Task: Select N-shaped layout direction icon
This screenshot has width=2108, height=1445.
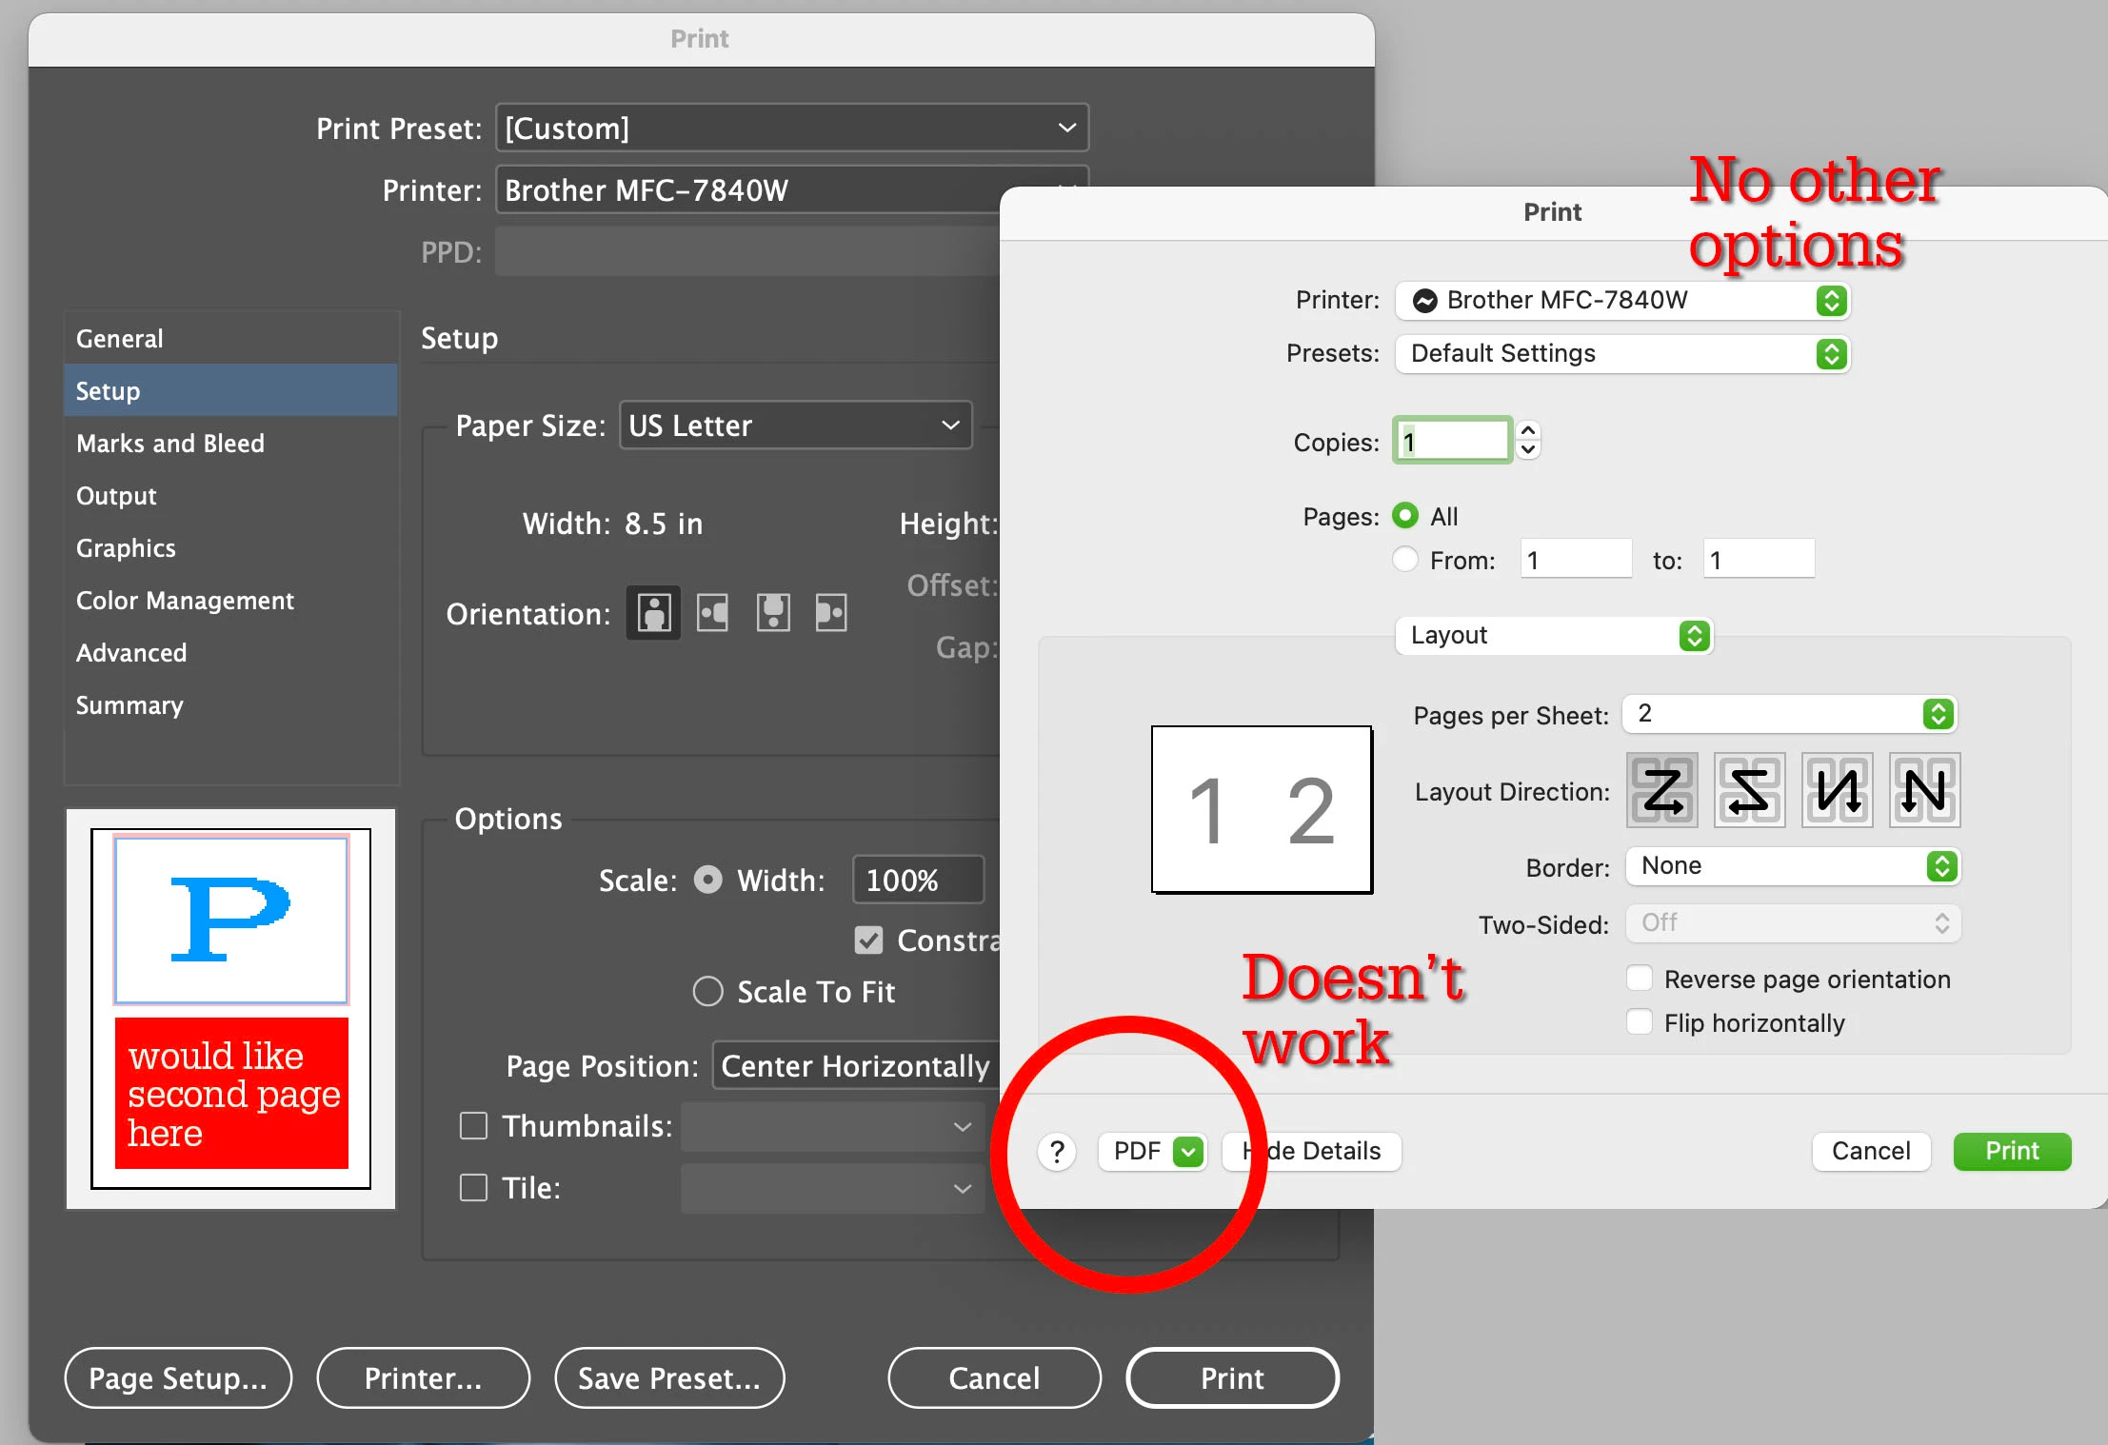Action: (1924, 791)
